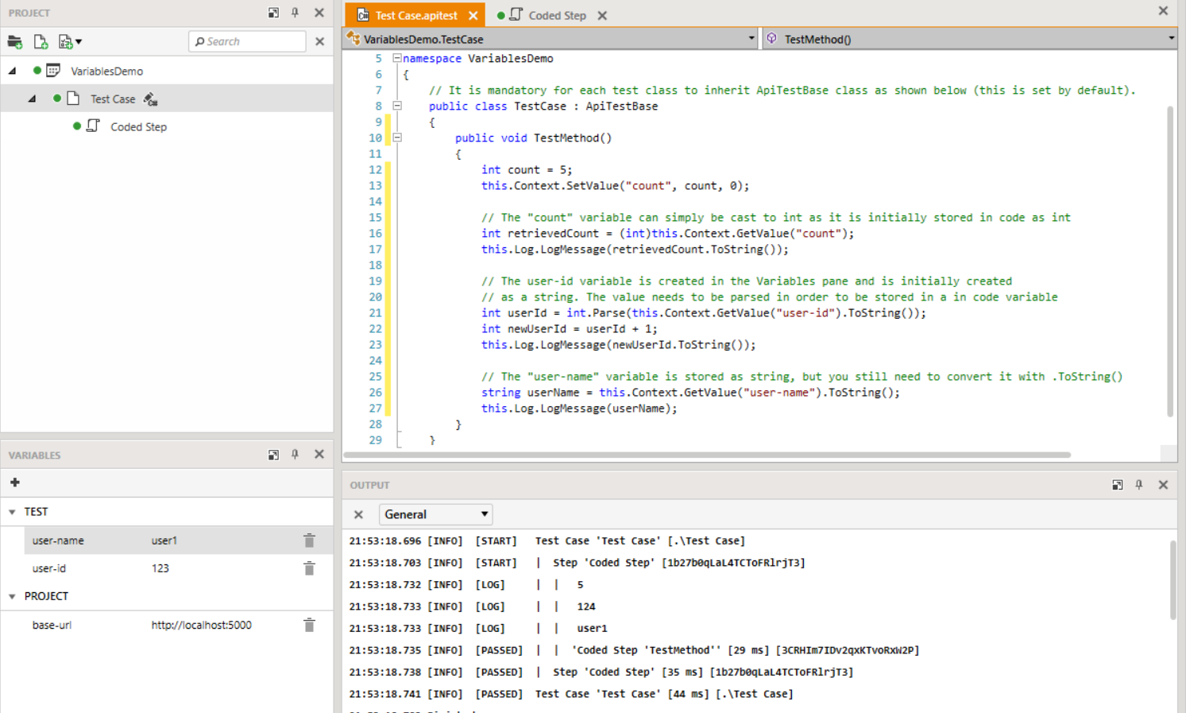This screenshot has width=1186, height=713.
Task: Open the TestMethod() member dropdown
Action: click(x=1171, y=38)
